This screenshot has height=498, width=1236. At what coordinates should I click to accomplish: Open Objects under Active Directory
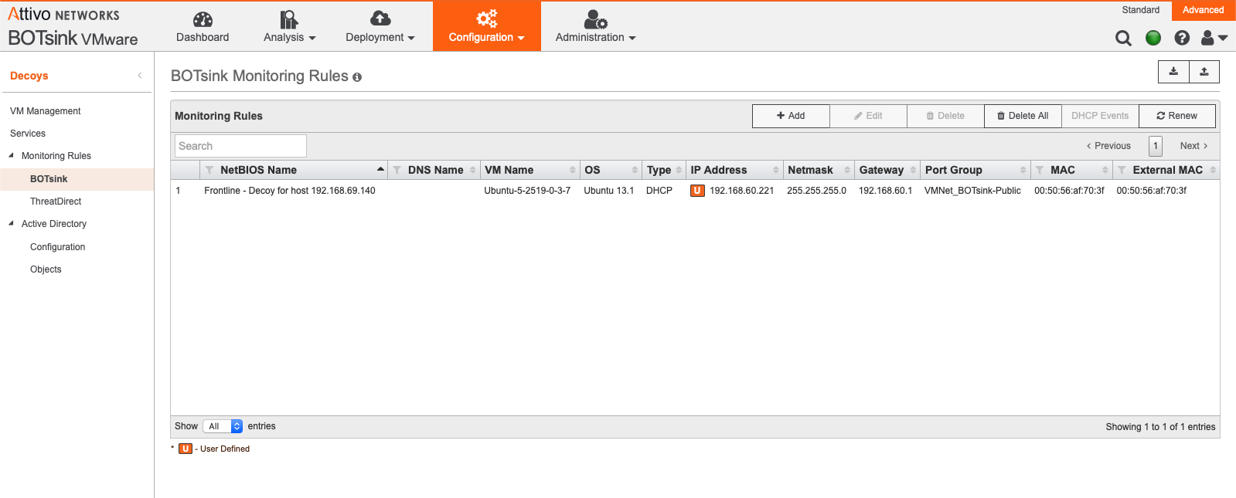coord(46,269)
